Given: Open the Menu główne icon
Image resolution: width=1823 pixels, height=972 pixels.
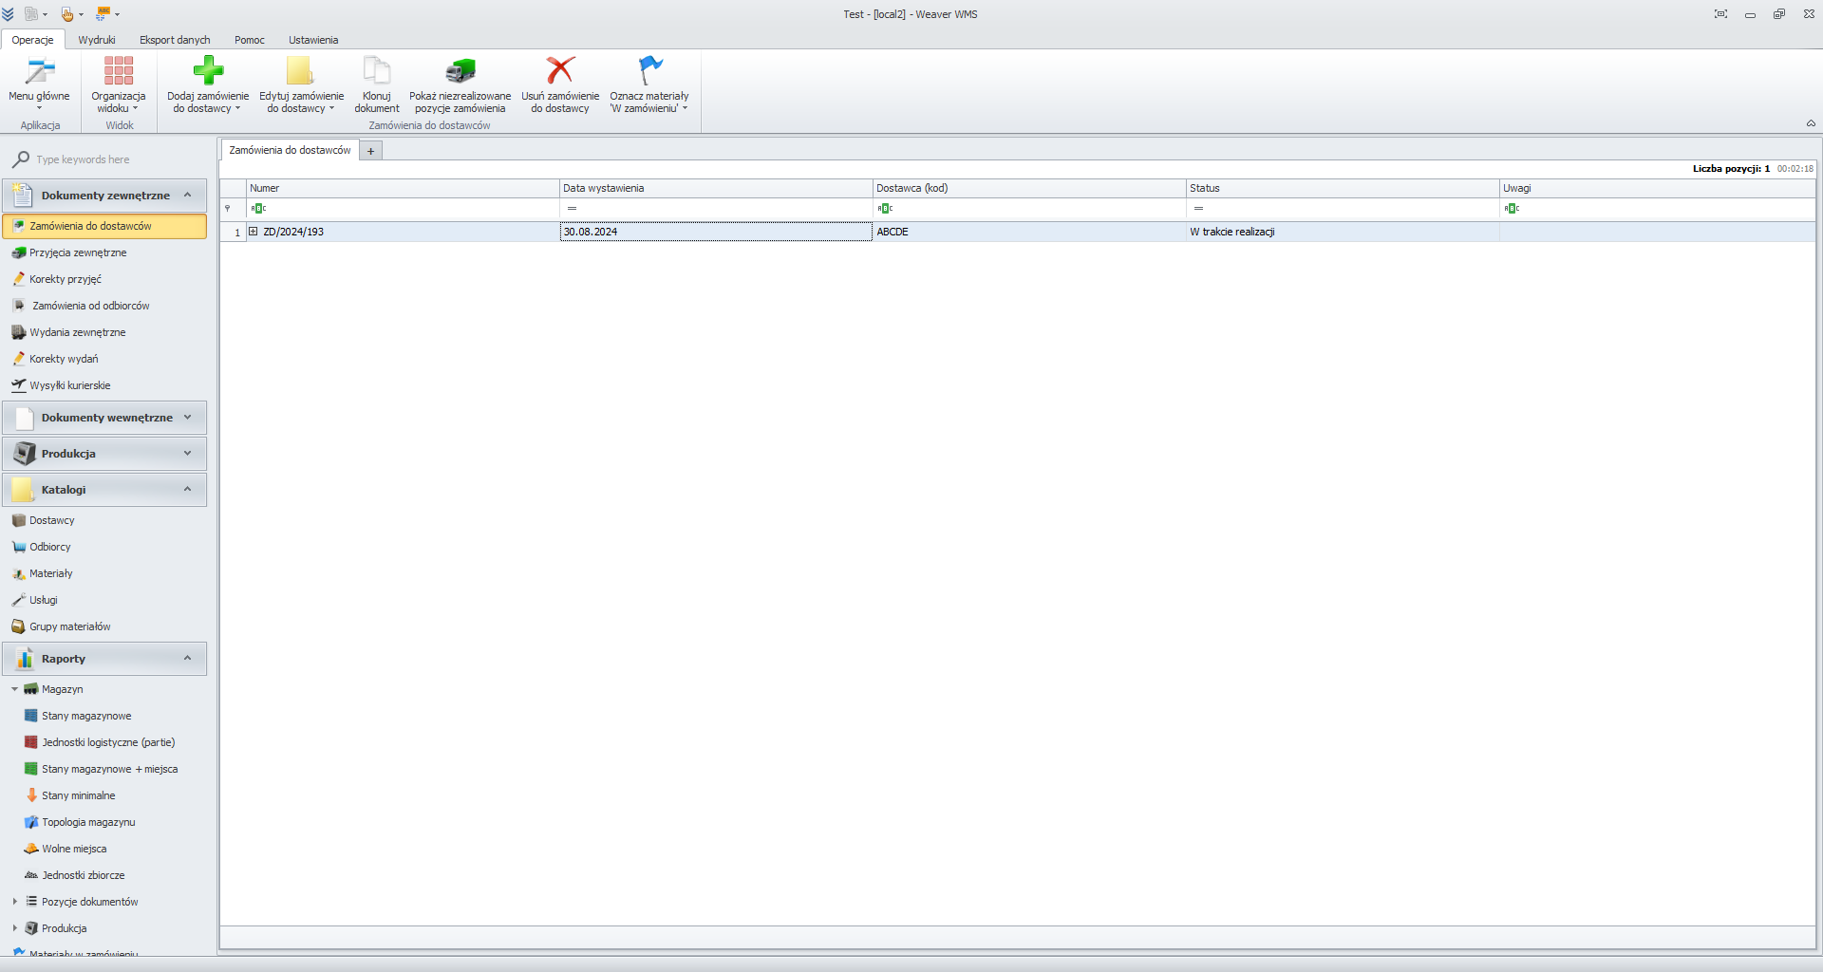Looking at the screenshot, I should 39,71.
